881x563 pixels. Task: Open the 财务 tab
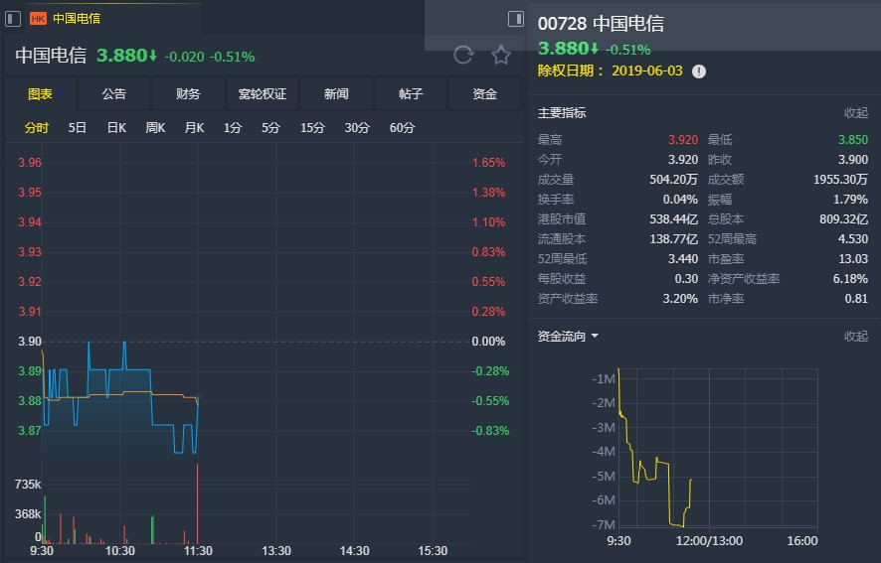(188, 93)
